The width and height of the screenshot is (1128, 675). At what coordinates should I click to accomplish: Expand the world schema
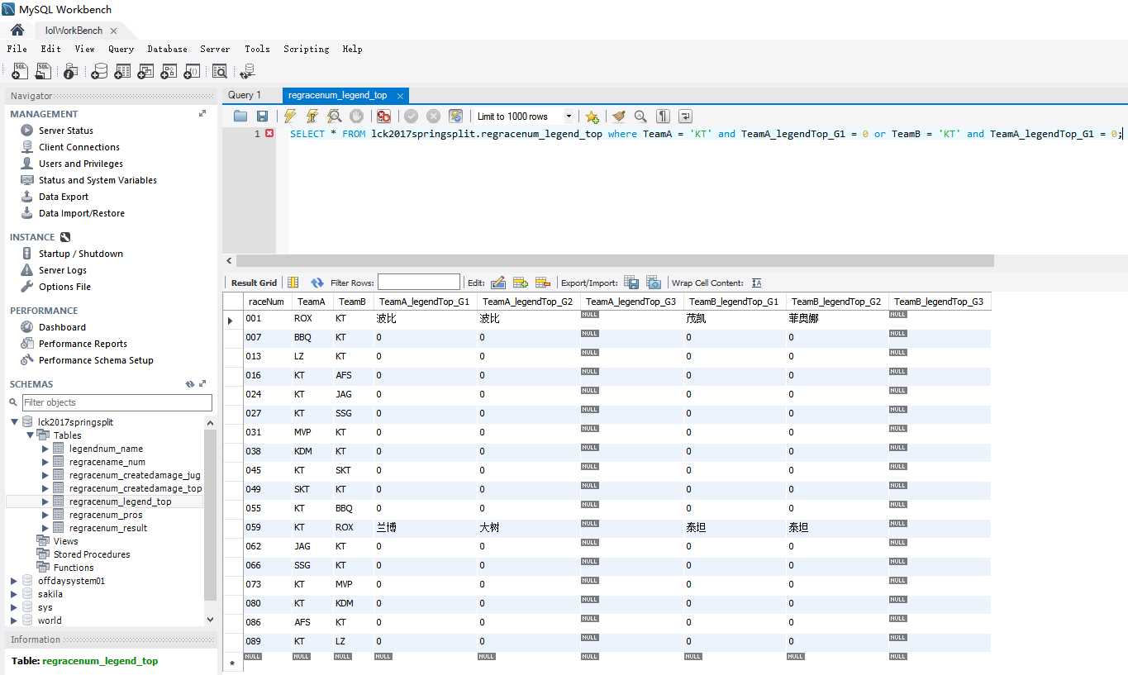click(14, 620)
